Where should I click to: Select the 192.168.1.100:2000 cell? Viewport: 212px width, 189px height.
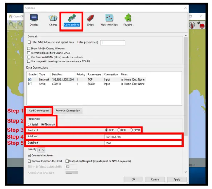(63, 79)
